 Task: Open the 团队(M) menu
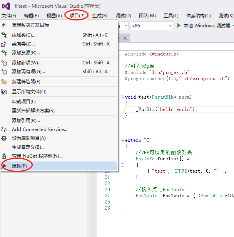click(x=147, y=16)
